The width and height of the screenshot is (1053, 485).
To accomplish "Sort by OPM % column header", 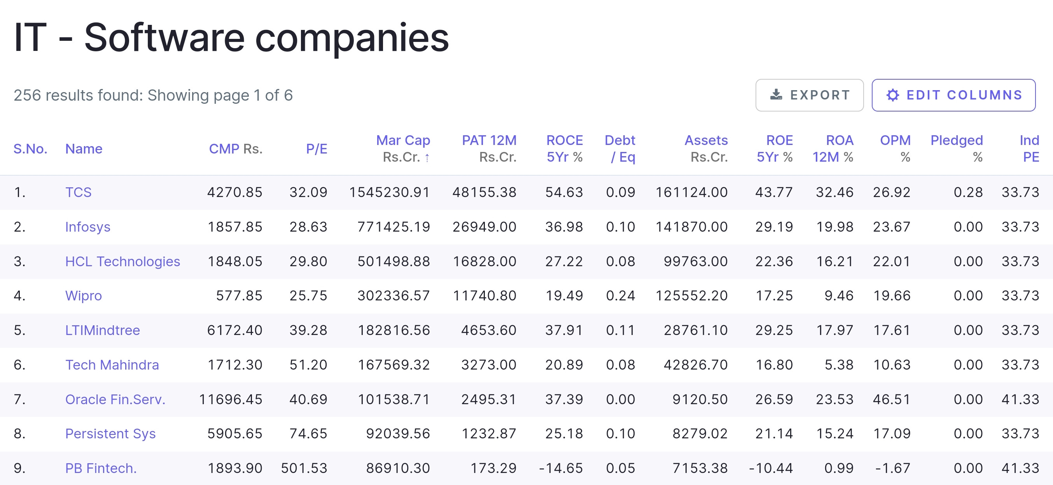I will pos(895,149).
